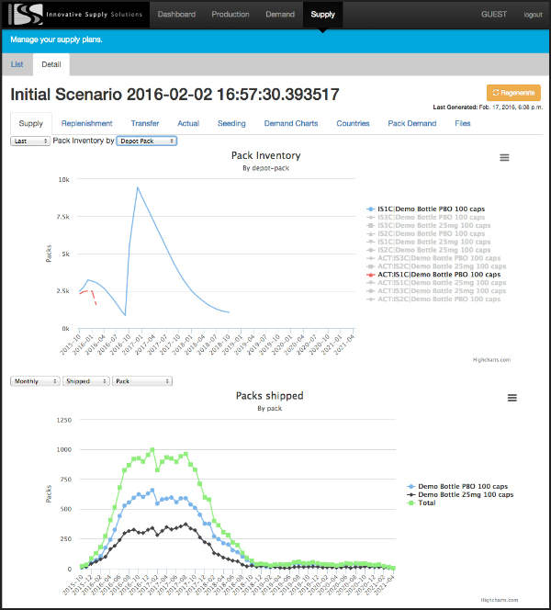Viewport: 551px width, 610px height.
Task: Open the Pack Inventory chart hamburger menu
Action: [x=504, y=158]
